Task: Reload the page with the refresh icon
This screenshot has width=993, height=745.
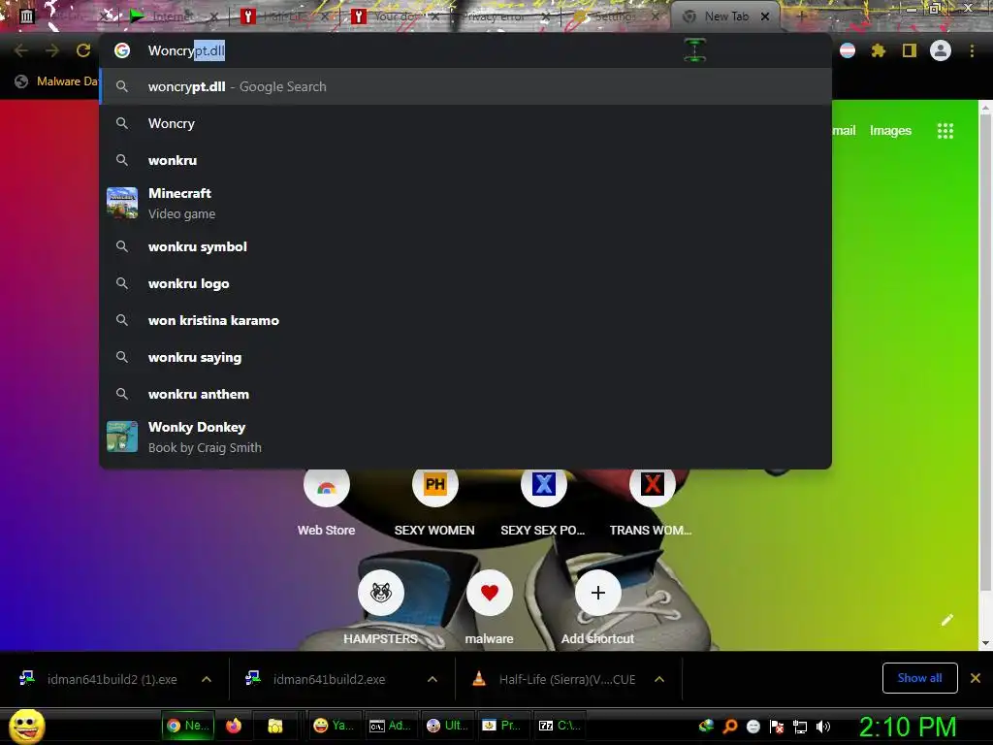Action: [x=83, y=50]
